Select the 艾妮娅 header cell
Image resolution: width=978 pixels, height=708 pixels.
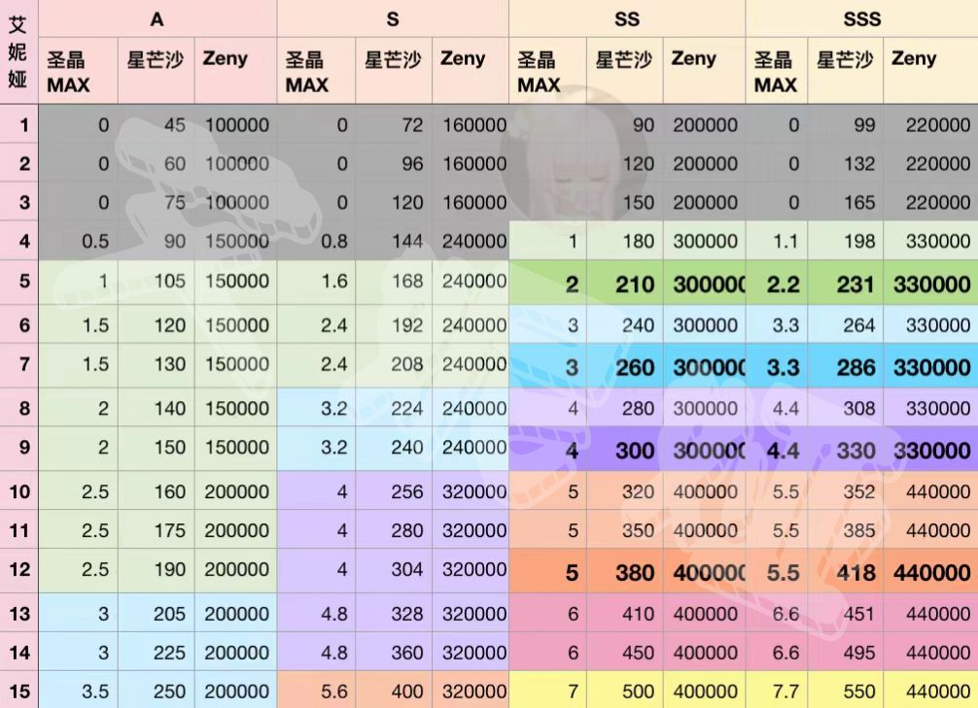tap(18, 51)
